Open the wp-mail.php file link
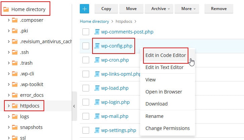This screenshot has height=140, width=244. 115,116
